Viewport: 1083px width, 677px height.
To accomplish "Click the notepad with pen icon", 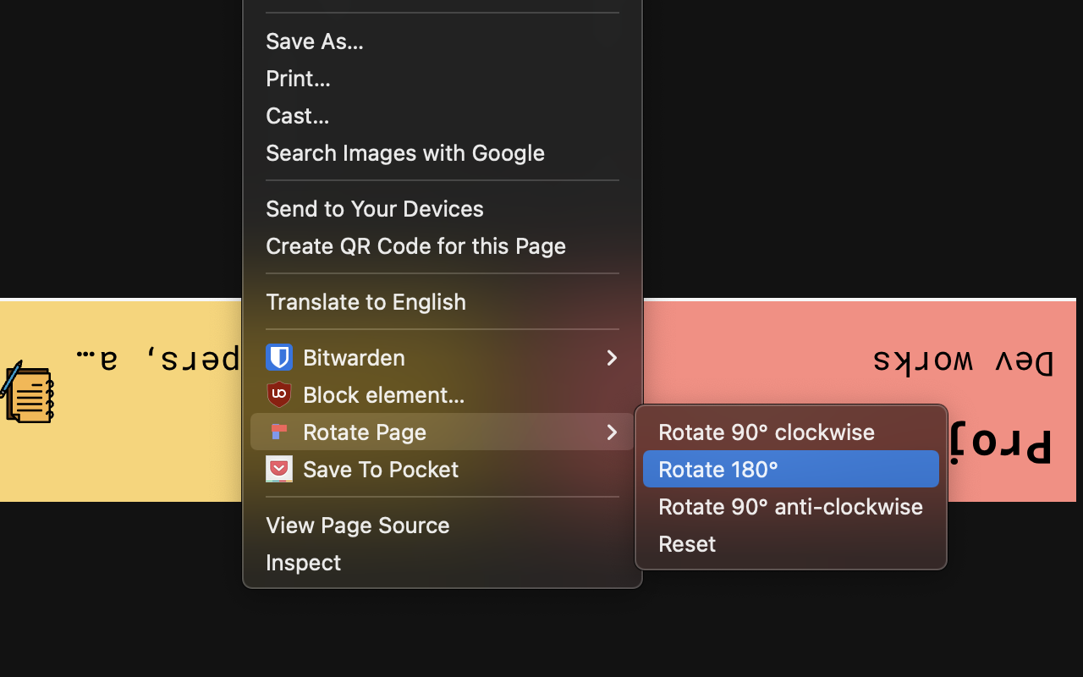I will (x=27, y=393).
